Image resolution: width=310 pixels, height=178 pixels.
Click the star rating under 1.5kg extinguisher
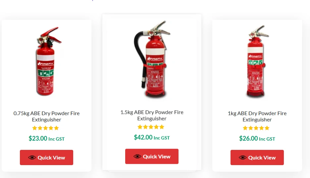(151, 127)
